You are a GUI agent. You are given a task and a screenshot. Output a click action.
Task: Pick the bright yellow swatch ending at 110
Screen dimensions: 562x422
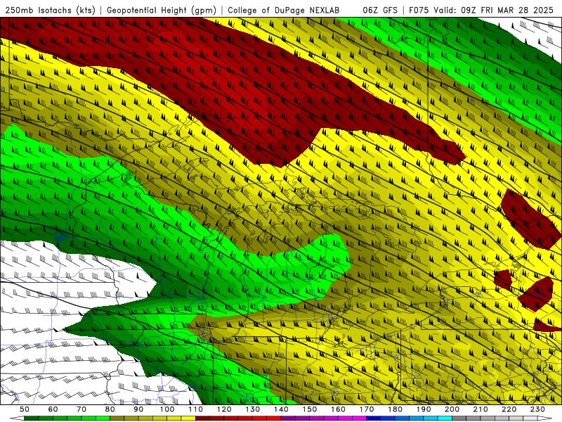click(188, 418)
